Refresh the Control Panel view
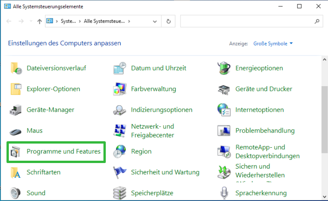This screenshot has height=201, width=328. [x=168, y=21]
